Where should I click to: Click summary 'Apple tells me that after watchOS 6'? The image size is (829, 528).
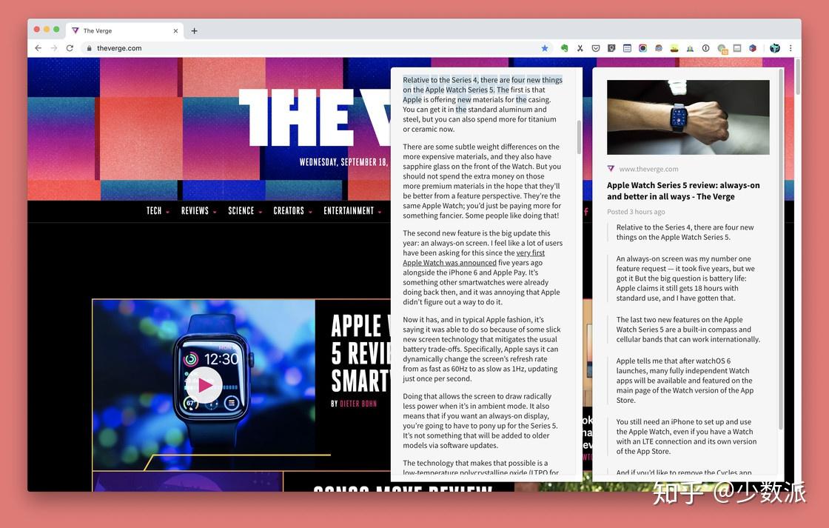click(x=685, y=381)
